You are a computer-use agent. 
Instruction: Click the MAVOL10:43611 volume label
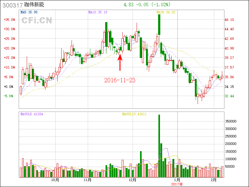[x=134, y=114]
